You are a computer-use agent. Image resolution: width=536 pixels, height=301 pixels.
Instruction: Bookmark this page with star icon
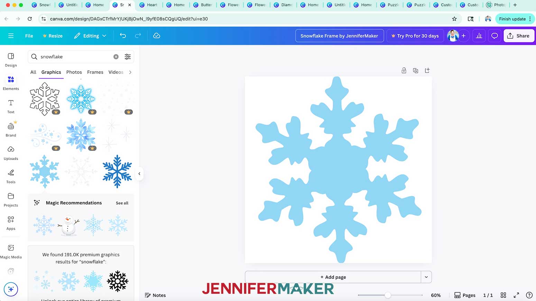tap(454, 19)
